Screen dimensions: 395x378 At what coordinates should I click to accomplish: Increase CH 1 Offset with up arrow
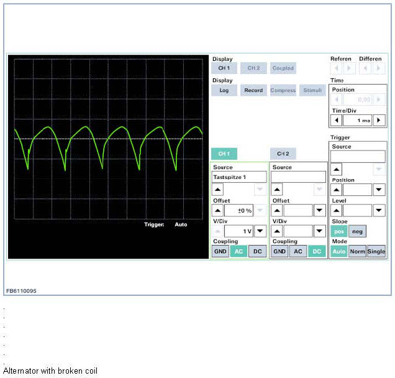pos(217,211)
